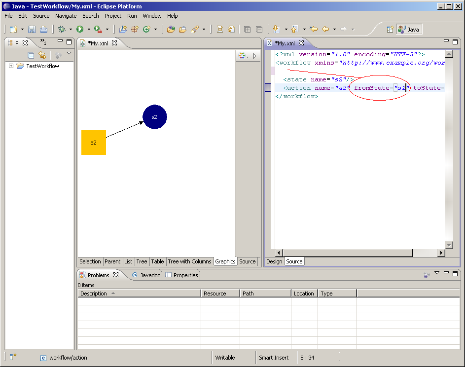Image resolution: width=465 pixels, height=367 pixels.
Task: Open the New wizard dropdown arrow
Action: point(22,30)
